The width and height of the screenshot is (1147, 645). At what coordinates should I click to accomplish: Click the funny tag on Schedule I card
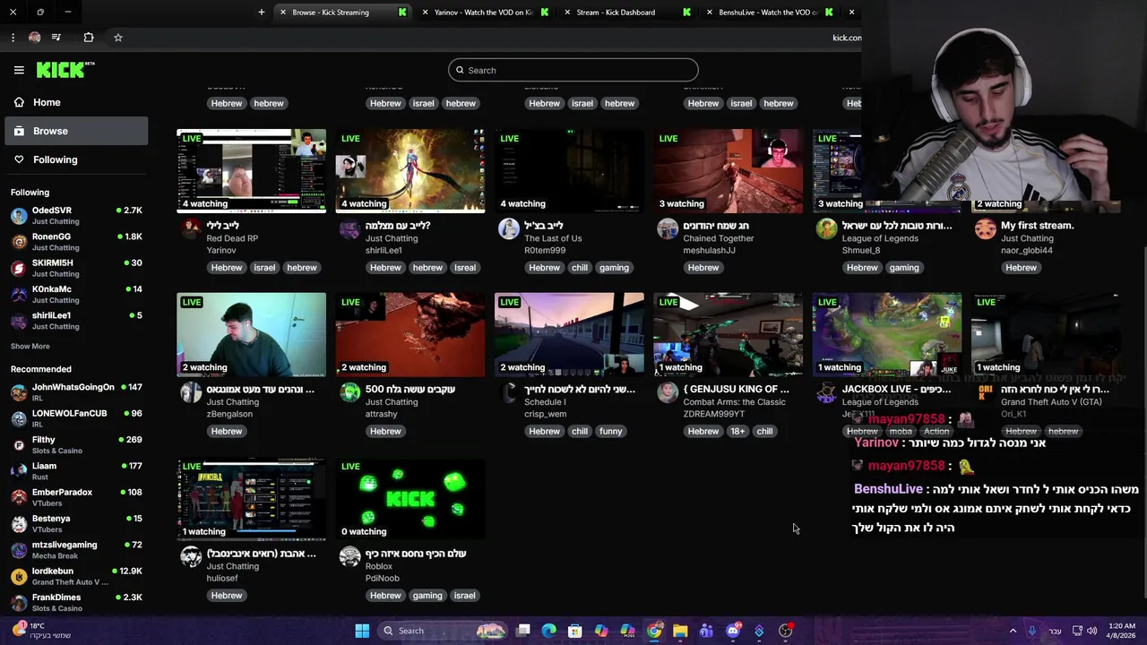[611, 432]
